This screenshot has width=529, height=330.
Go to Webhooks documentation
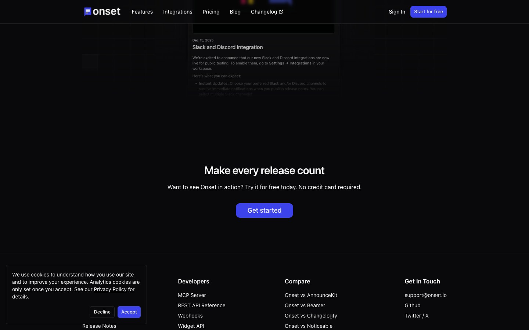tap(190, 316)
